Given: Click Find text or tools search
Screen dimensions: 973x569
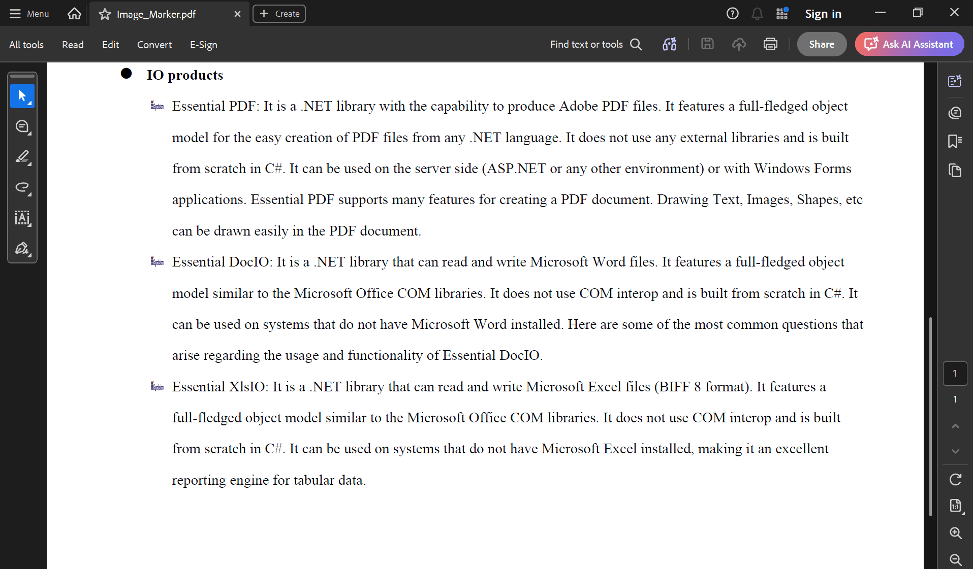Looking at the screenshot, I should click(x=597, y=44).
